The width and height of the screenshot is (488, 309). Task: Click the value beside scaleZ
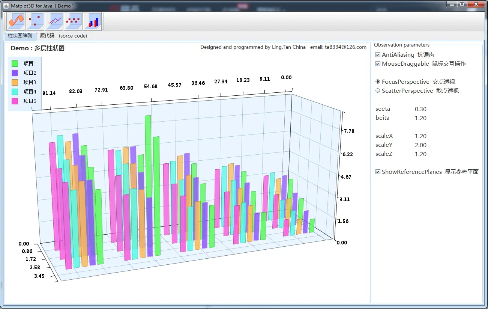click(420, 154)
